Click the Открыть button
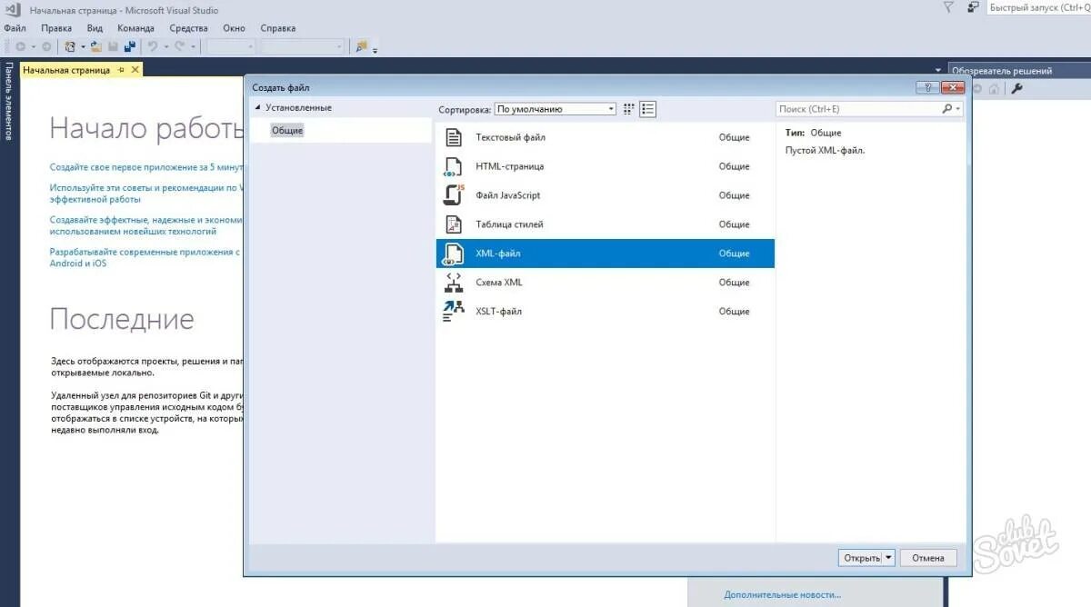 862,558
